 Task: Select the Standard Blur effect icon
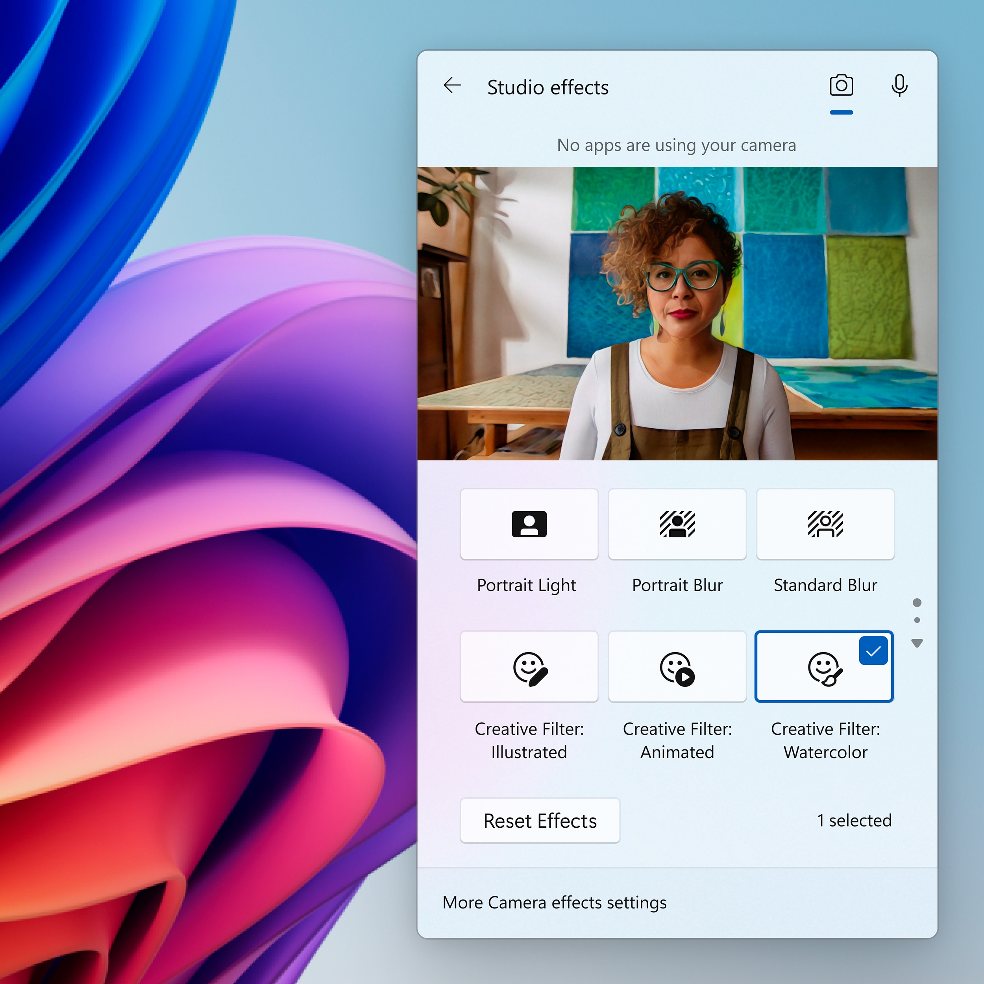tap(825, 524)
